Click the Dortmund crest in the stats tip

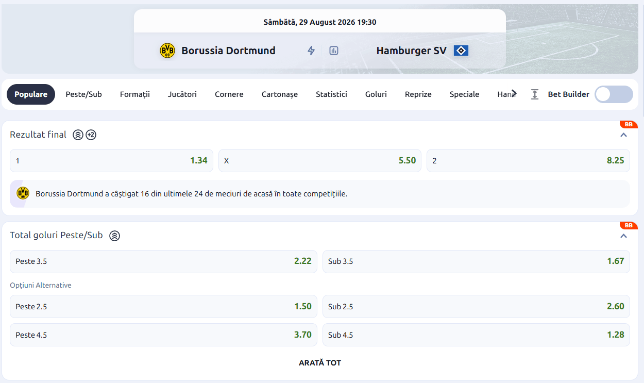click(23, 193)
